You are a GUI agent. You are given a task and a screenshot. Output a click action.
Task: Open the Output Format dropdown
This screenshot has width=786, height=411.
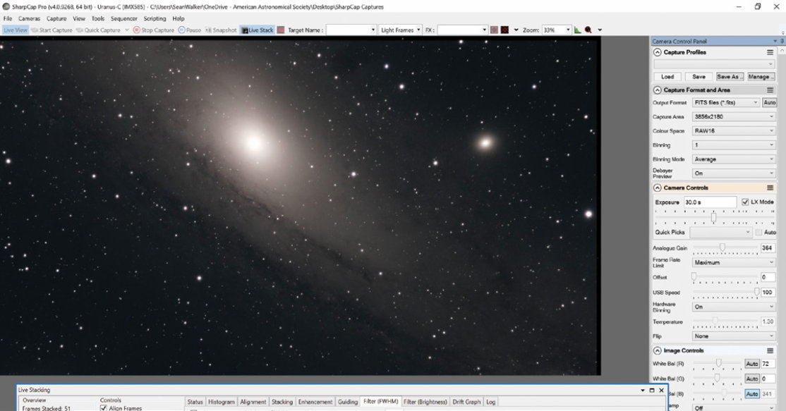726,102
